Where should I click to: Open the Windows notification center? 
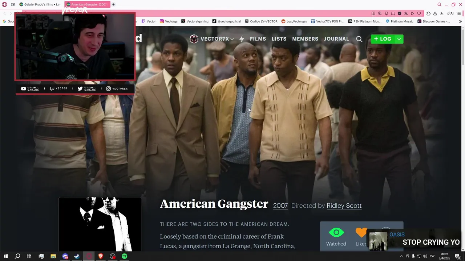[x=457, y=256]
